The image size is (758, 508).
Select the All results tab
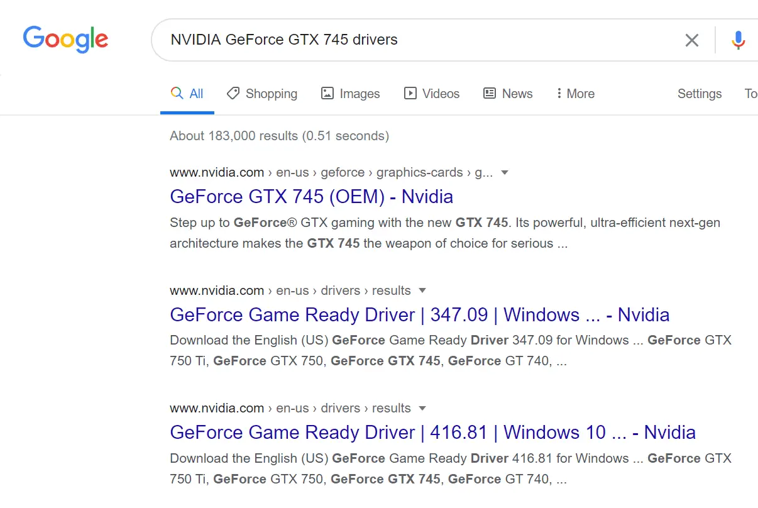pyautogui.click(x=187, y=94)
